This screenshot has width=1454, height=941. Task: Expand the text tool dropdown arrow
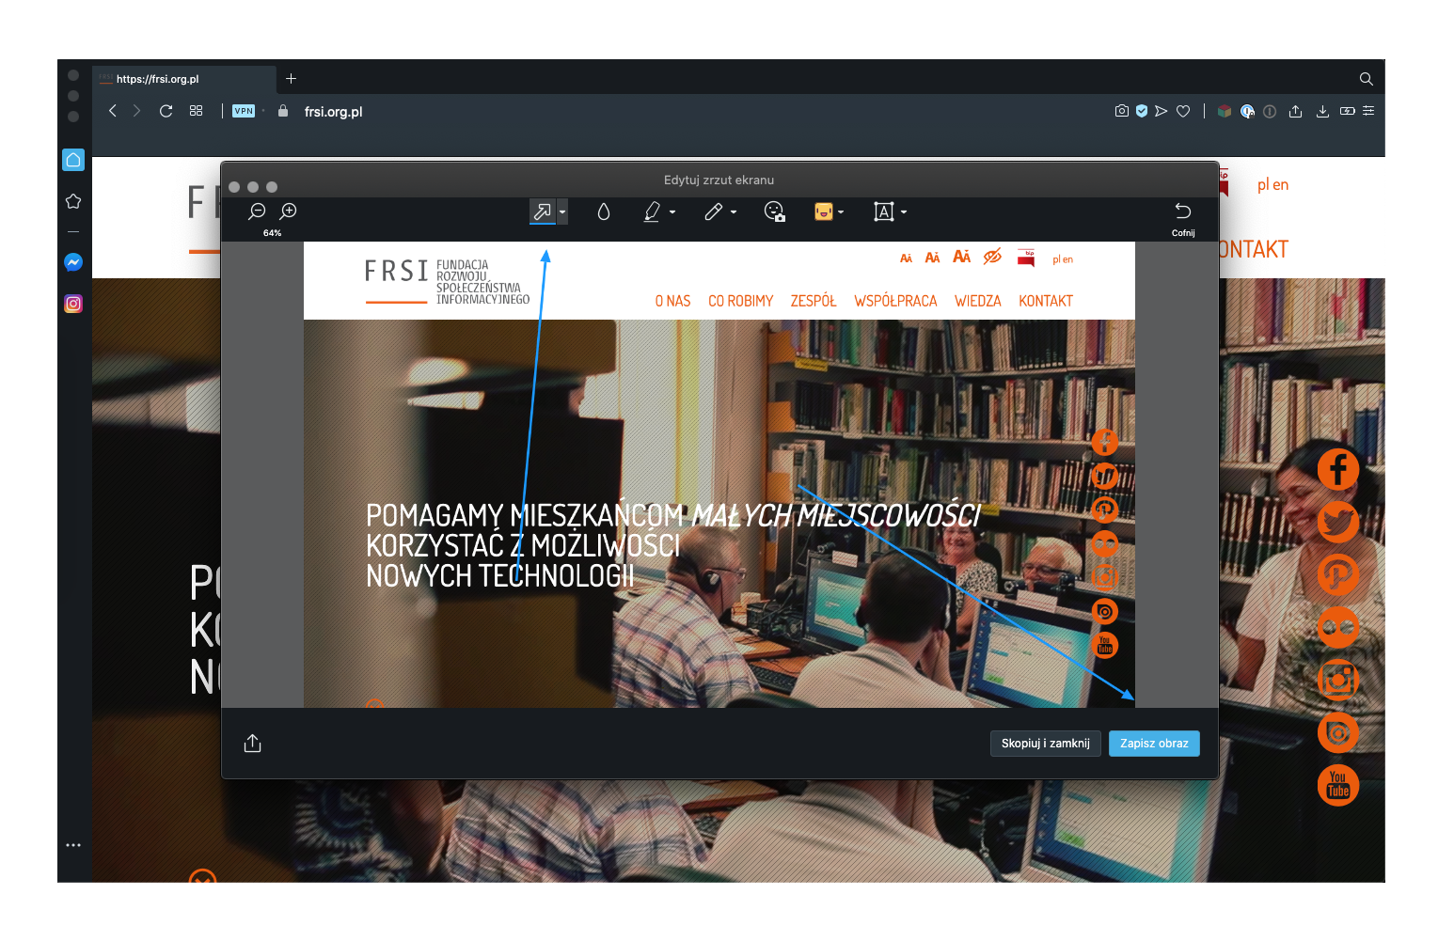(x=904, y=212)
